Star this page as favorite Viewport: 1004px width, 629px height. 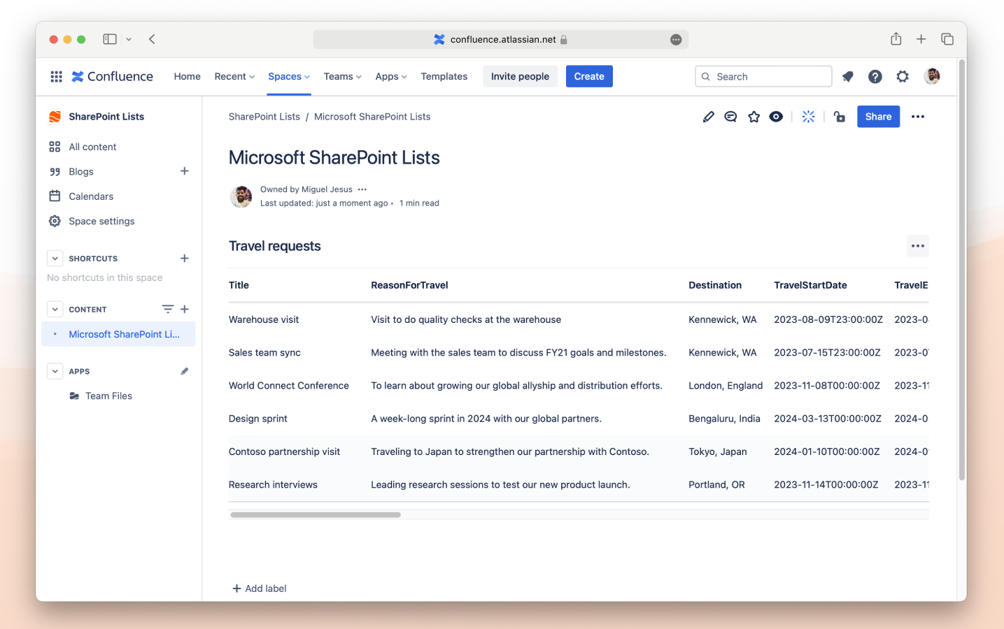[x=754, y=117]
